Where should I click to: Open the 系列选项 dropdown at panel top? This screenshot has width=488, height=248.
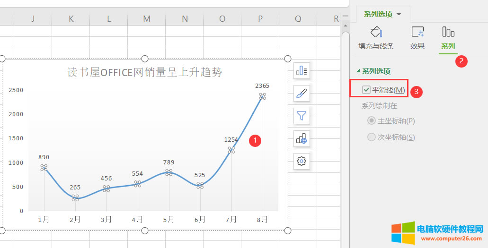click(382, 14)
